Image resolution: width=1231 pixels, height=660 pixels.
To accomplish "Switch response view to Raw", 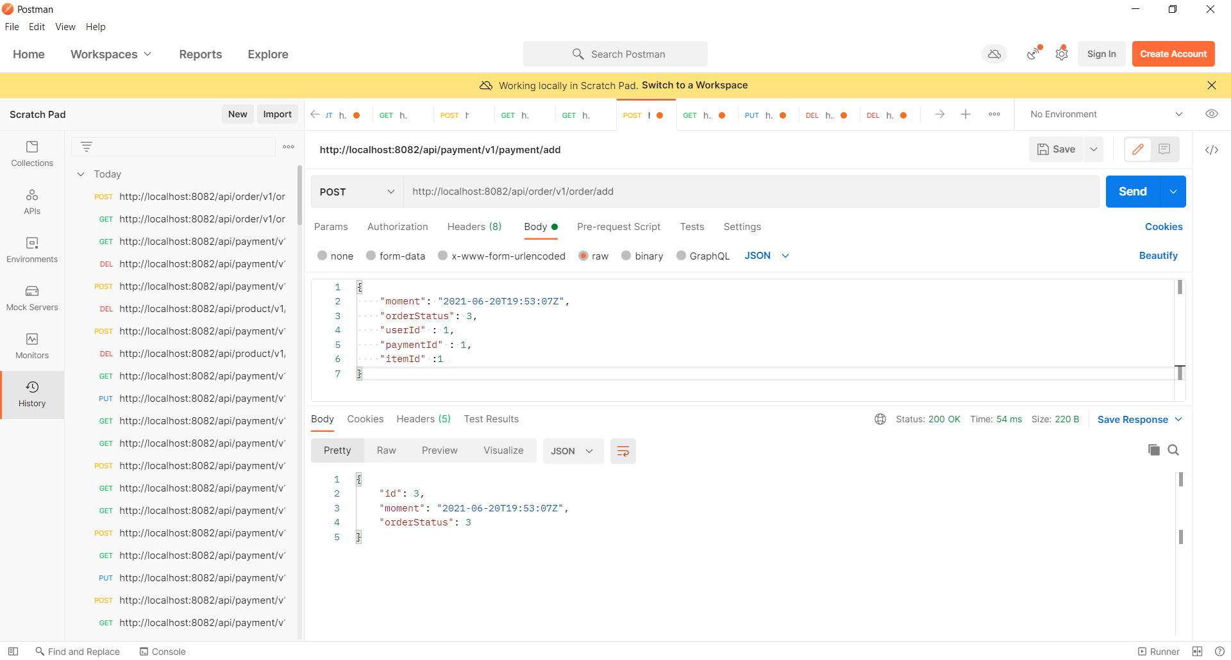I will pos(387,450).
